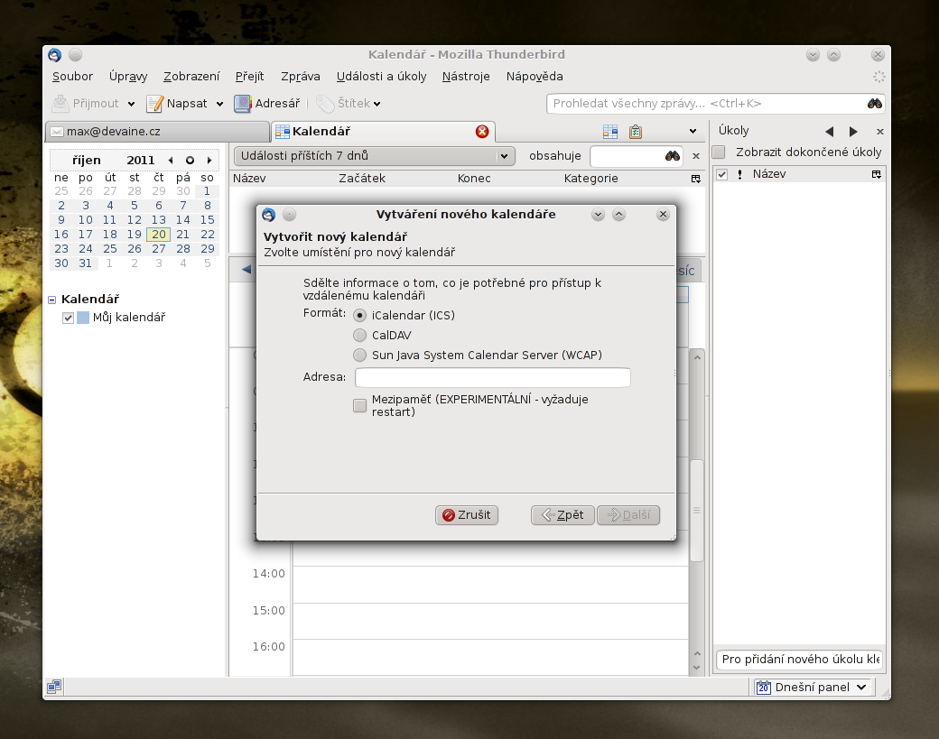This screenshot has height=739, width=939.
Task: Sort events by Začátek column
Action: click(x=362, y=179)
